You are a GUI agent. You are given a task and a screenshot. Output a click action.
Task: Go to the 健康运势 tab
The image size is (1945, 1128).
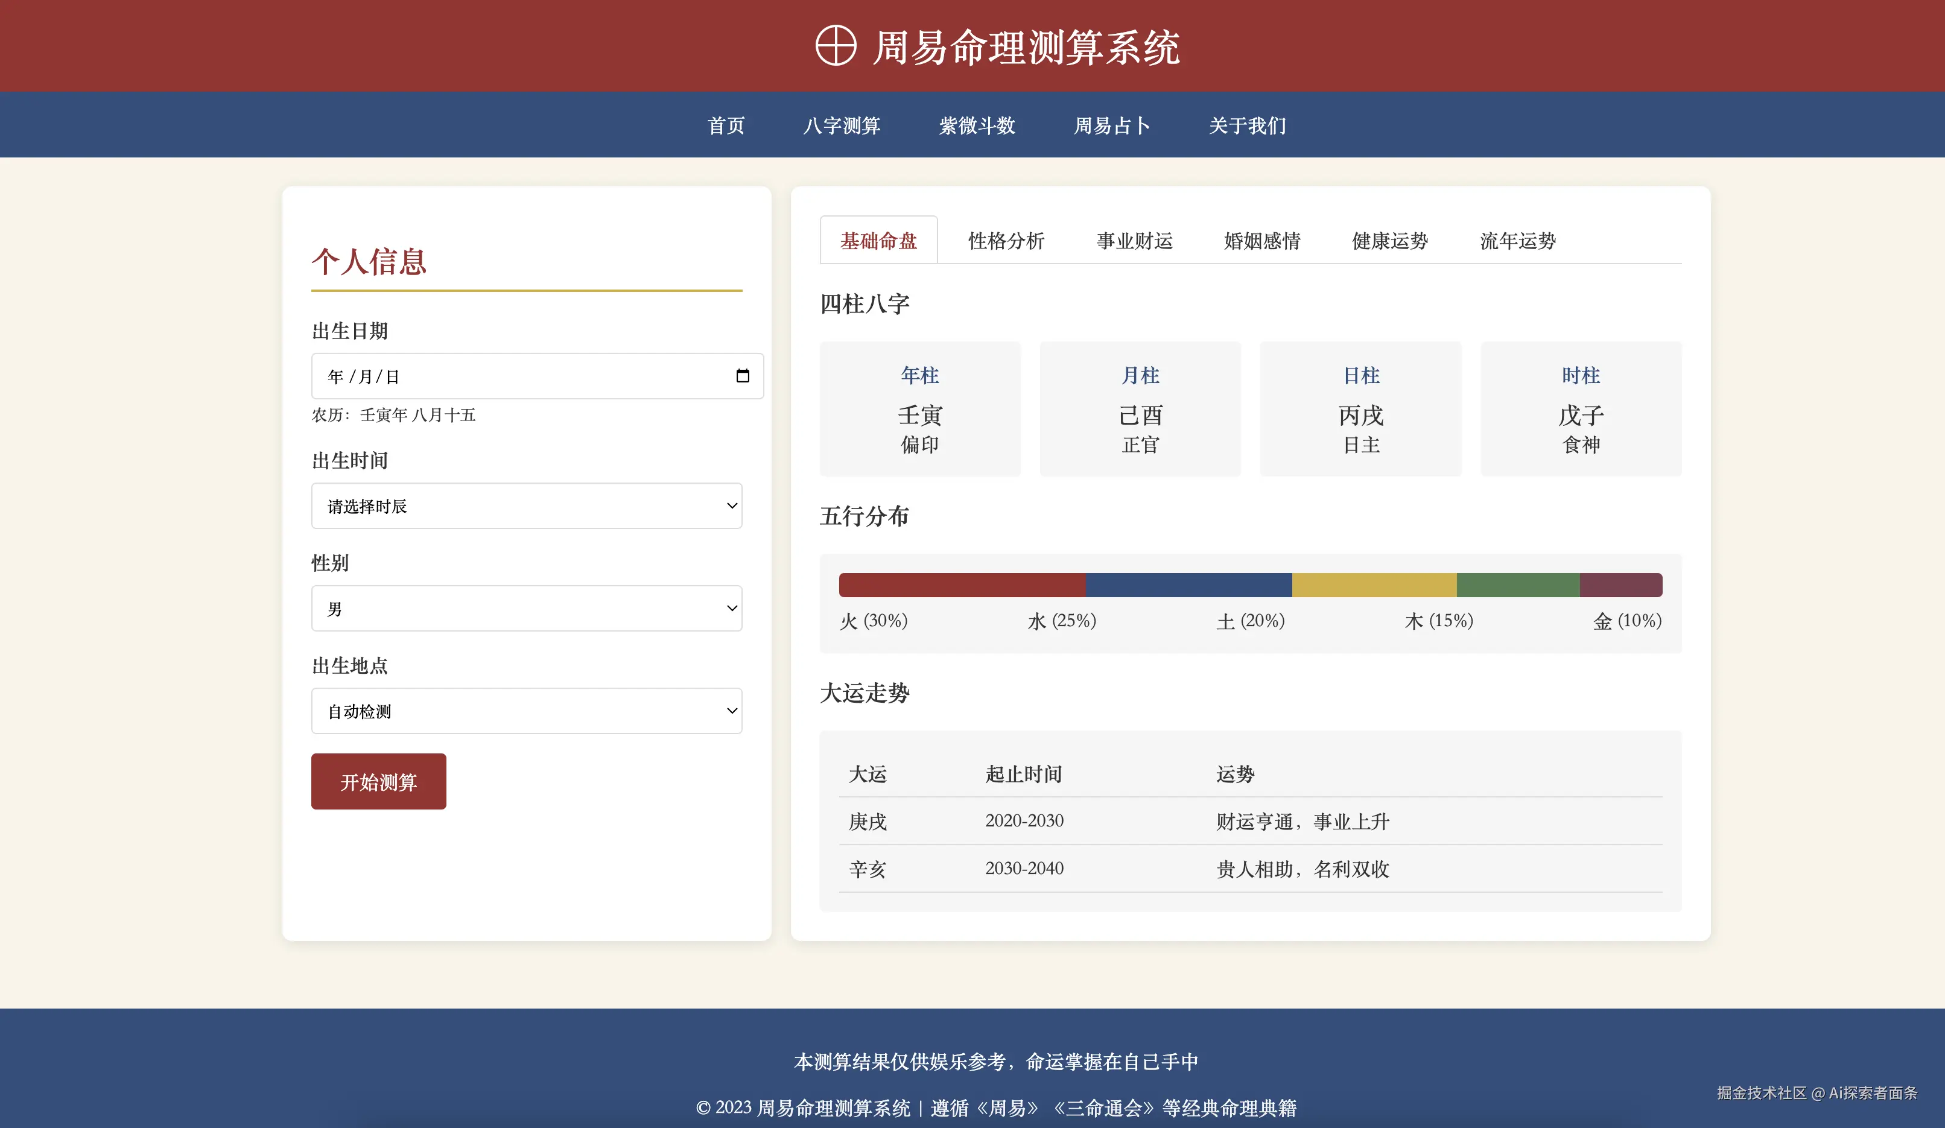(1389, 241)
